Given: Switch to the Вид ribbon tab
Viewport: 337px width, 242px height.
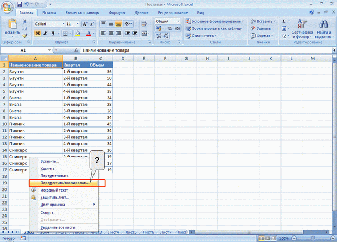Looking at the screenshot, I should [x=201, y=12].
